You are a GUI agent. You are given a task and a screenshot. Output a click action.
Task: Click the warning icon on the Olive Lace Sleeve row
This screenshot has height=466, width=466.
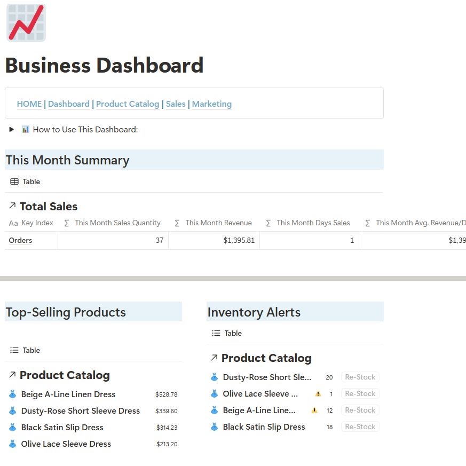[318, 394]
